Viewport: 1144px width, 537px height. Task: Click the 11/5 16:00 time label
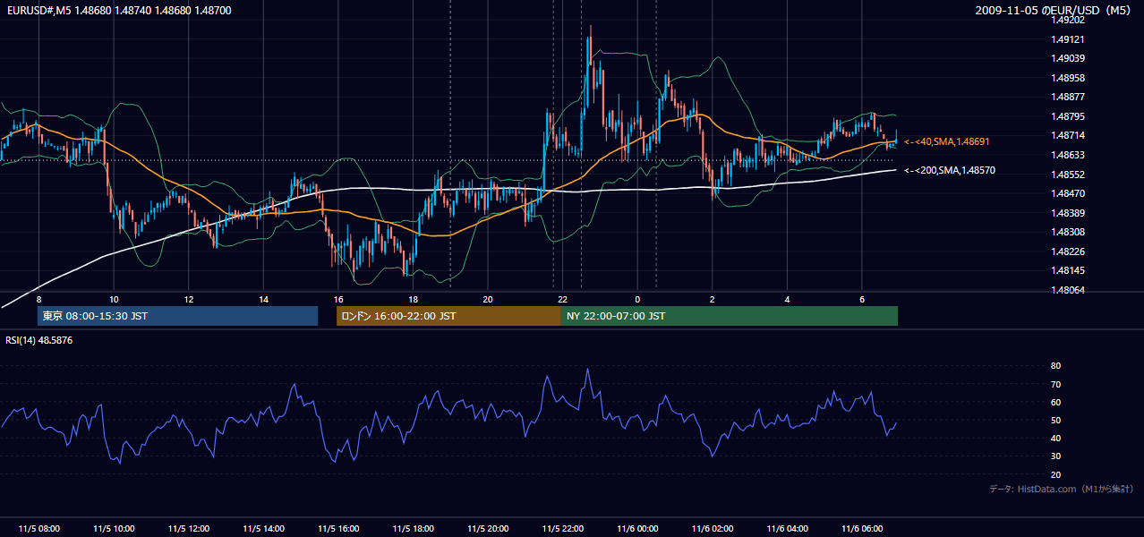point(338,529)
